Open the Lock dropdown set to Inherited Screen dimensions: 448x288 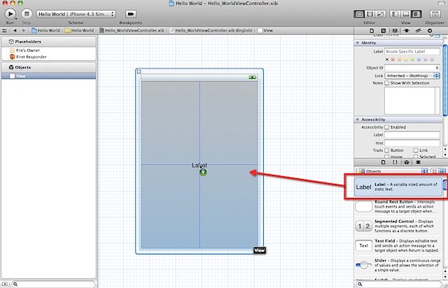click(x=412, y=75)
